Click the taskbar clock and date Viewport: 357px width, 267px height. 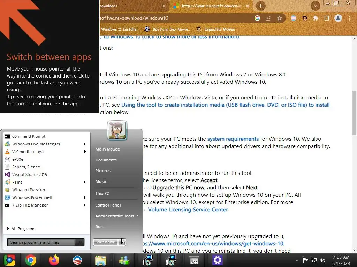(x=341, y=260)
